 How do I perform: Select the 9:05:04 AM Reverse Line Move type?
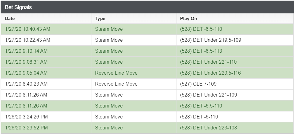[116, 73]
